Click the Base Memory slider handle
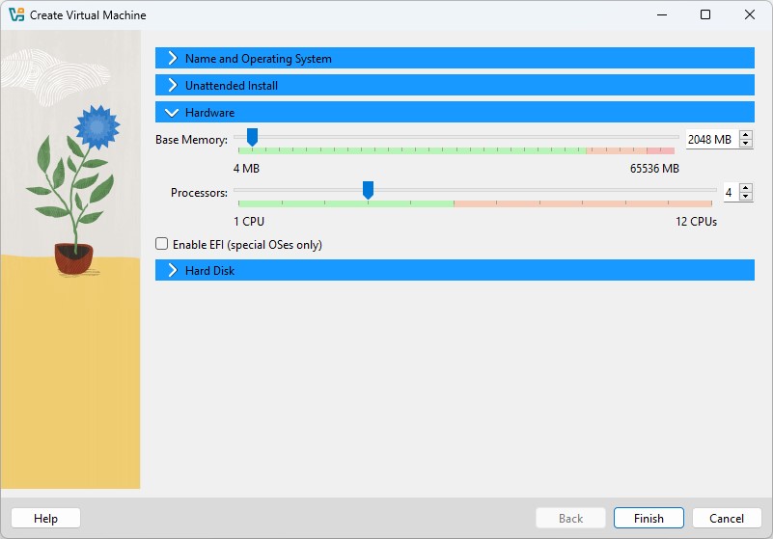This screenshot has width=773, height=539. (x=252, y=137)
